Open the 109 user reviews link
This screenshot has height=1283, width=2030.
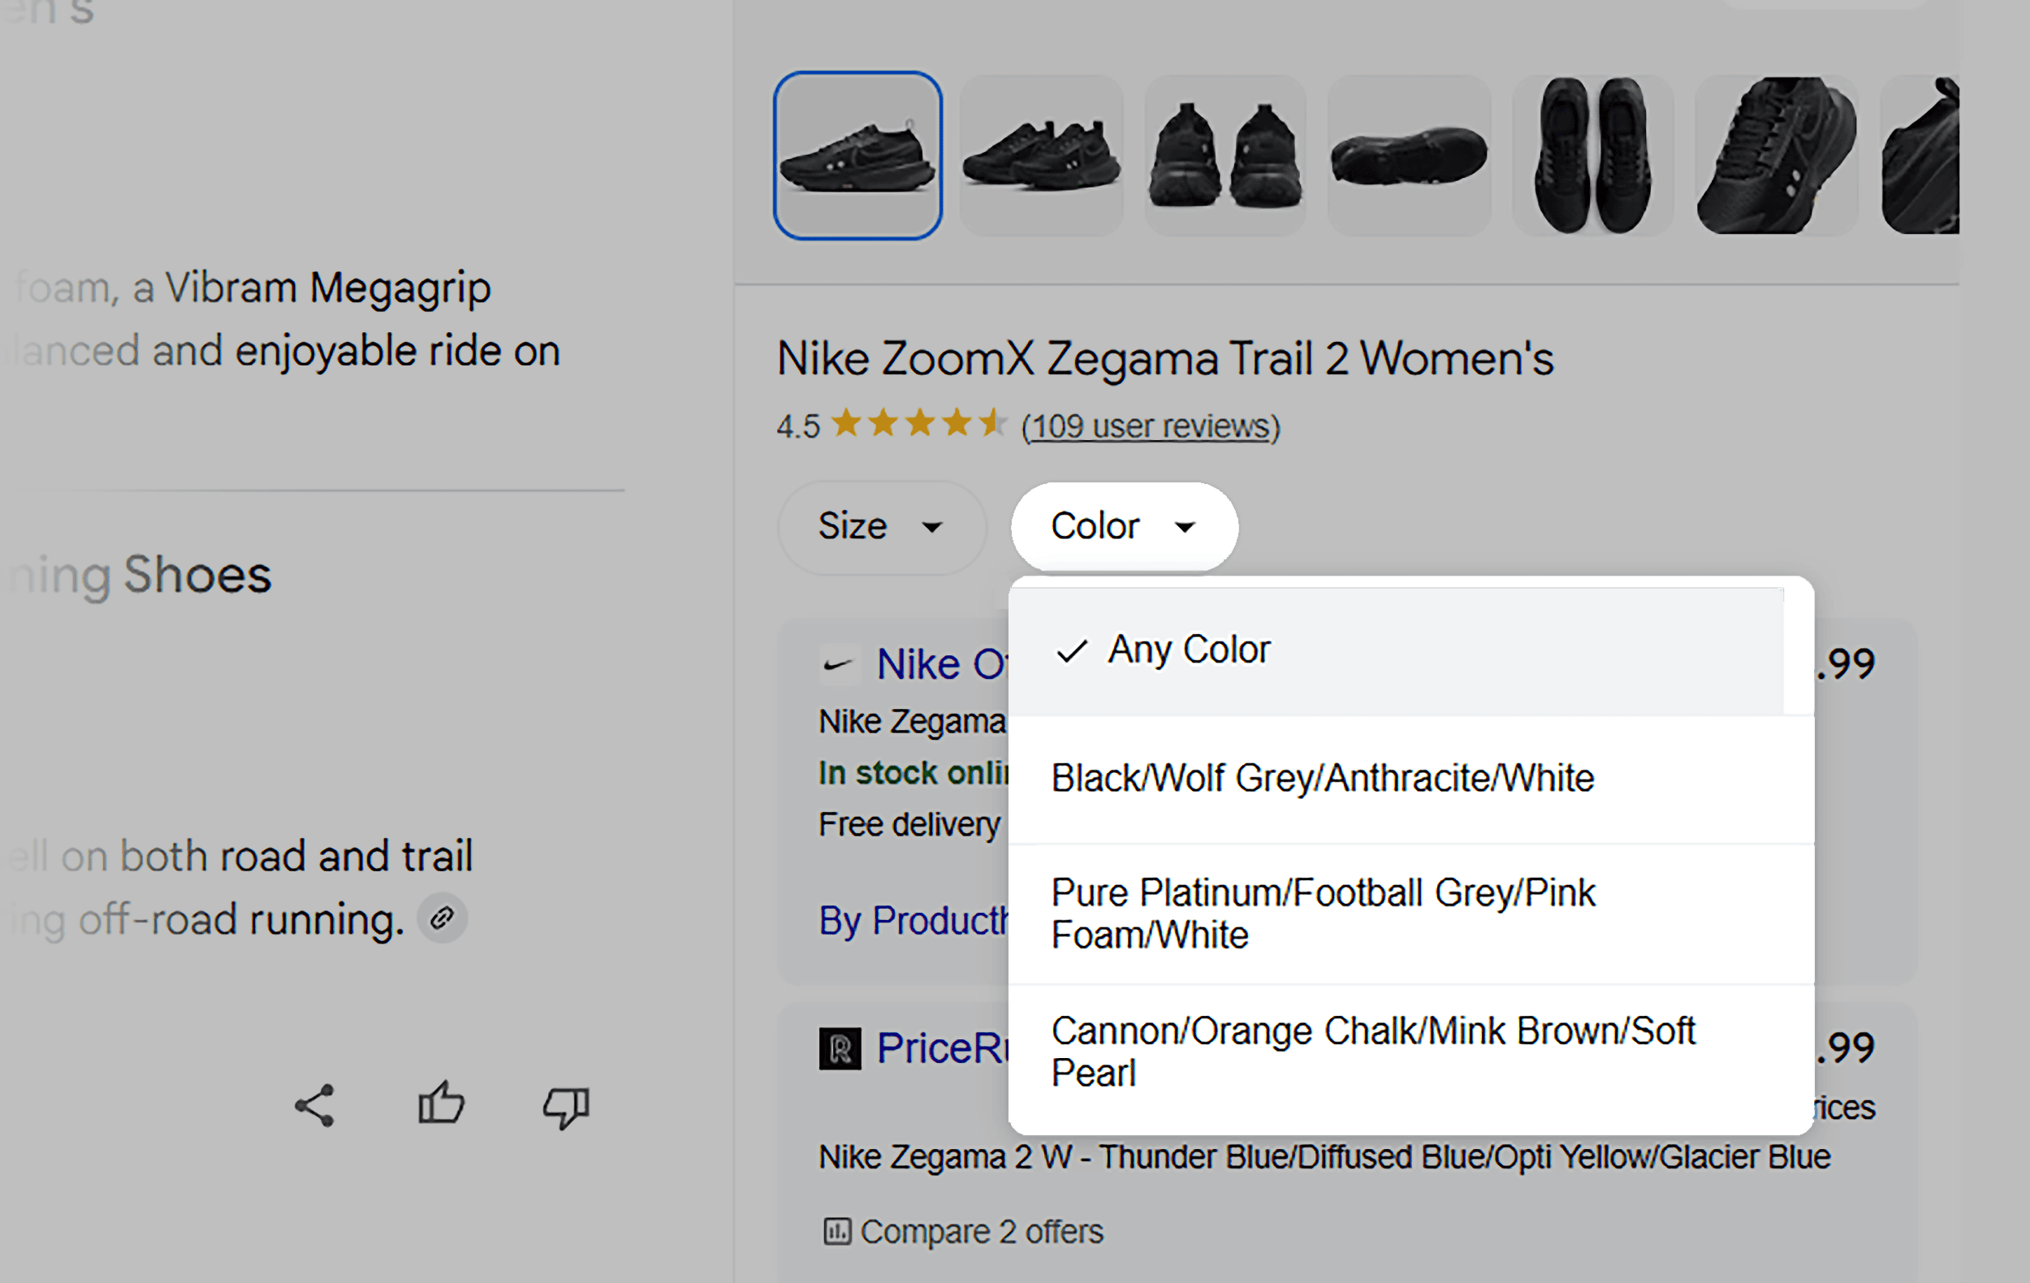coord(1150,426)
